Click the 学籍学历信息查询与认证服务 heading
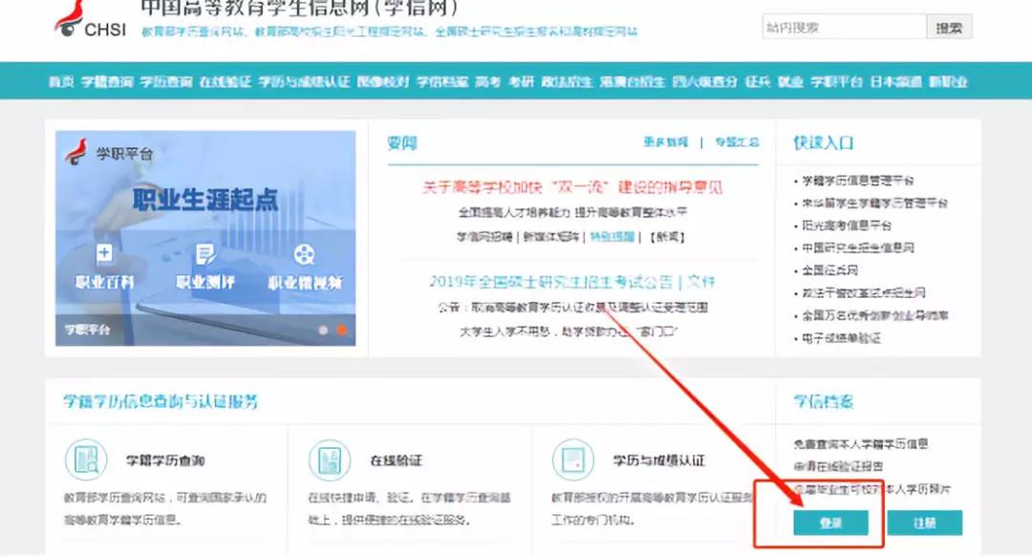 point(161,401)
